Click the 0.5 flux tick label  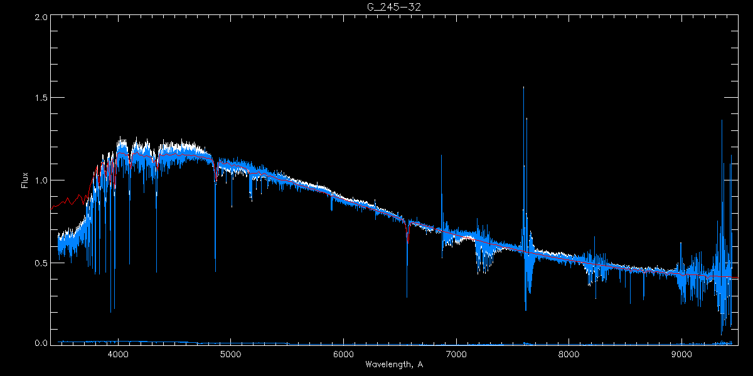coord(41,263)
